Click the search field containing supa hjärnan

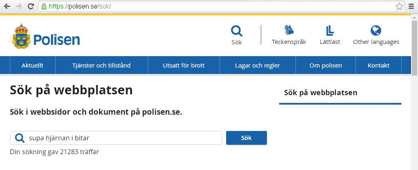tap(116, 138)
